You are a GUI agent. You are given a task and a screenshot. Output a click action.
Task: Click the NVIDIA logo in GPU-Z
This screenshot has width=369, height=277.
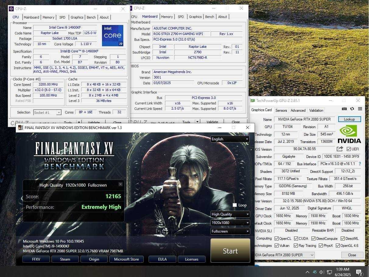click(x=349, y=134)
